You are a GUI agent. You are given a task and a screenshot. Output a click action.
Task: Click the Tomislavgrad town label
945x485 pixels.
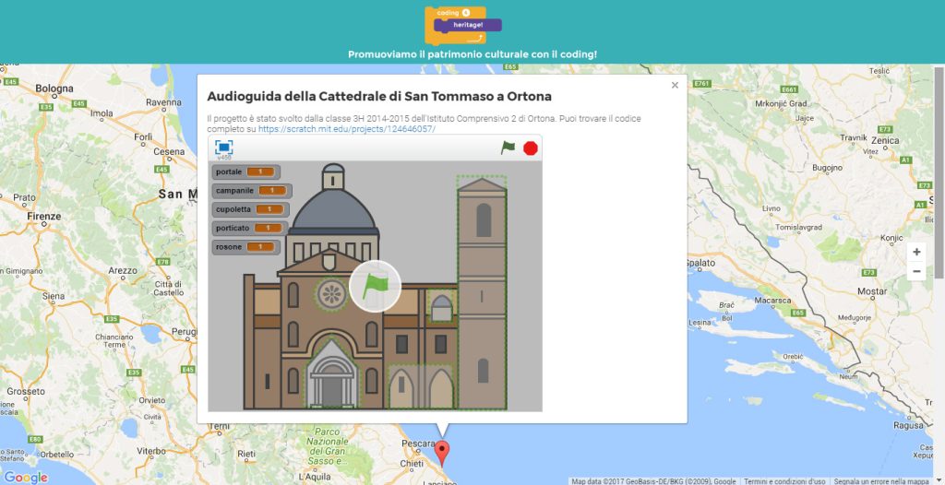[x=798, y=227]
